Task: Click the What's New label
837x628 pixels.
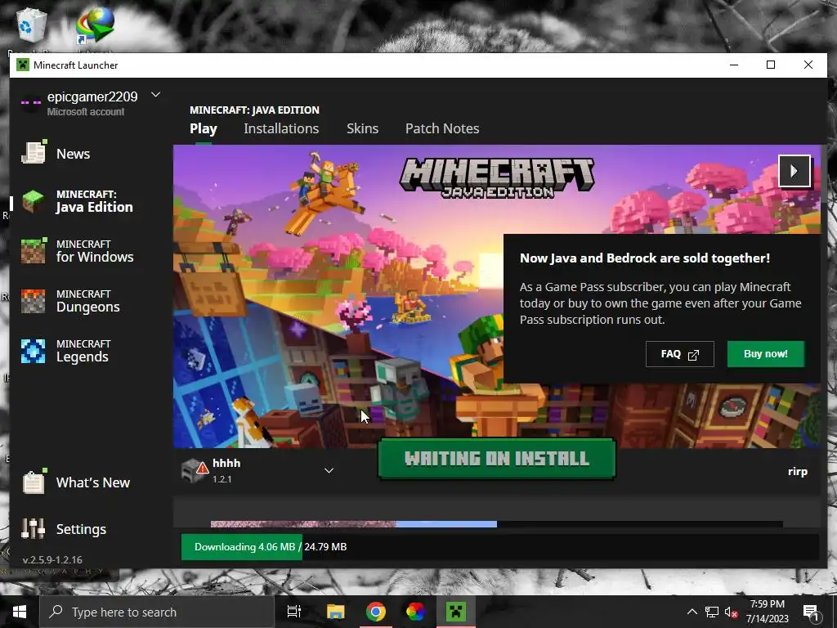Action: click(93, 482)
